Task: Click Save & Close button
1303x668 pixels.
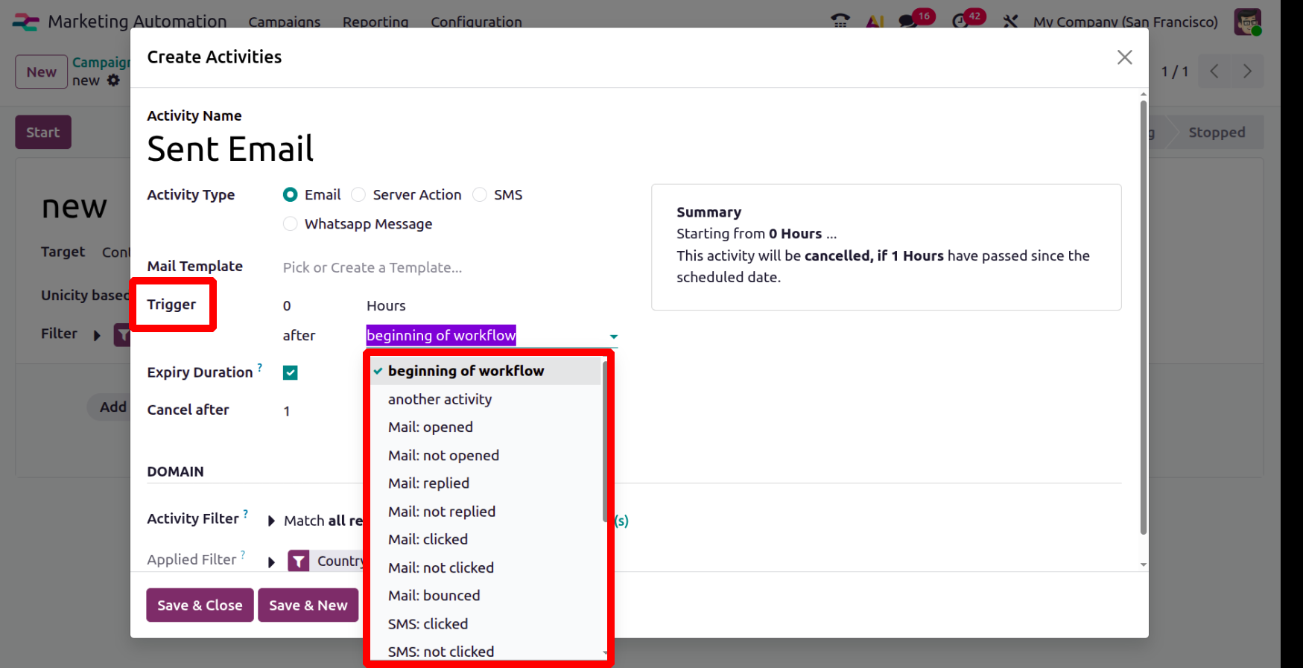Action: [200, 605]
